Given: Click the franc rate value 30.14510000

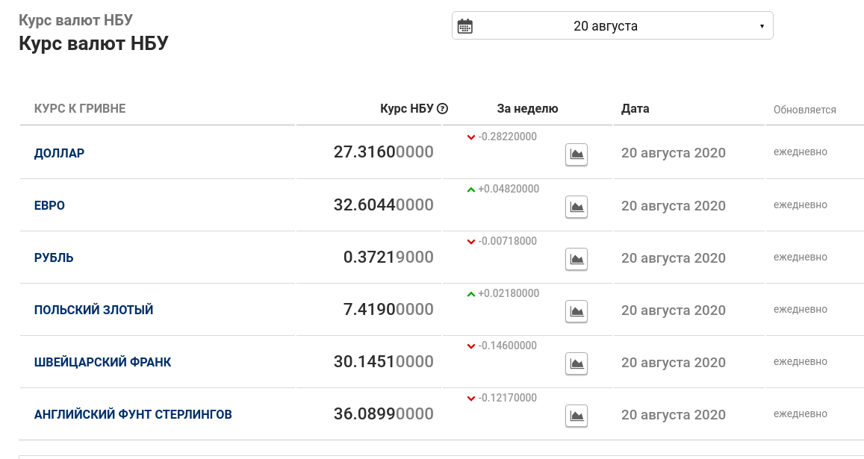Looking at the screenshot, I should click(384, 362).
